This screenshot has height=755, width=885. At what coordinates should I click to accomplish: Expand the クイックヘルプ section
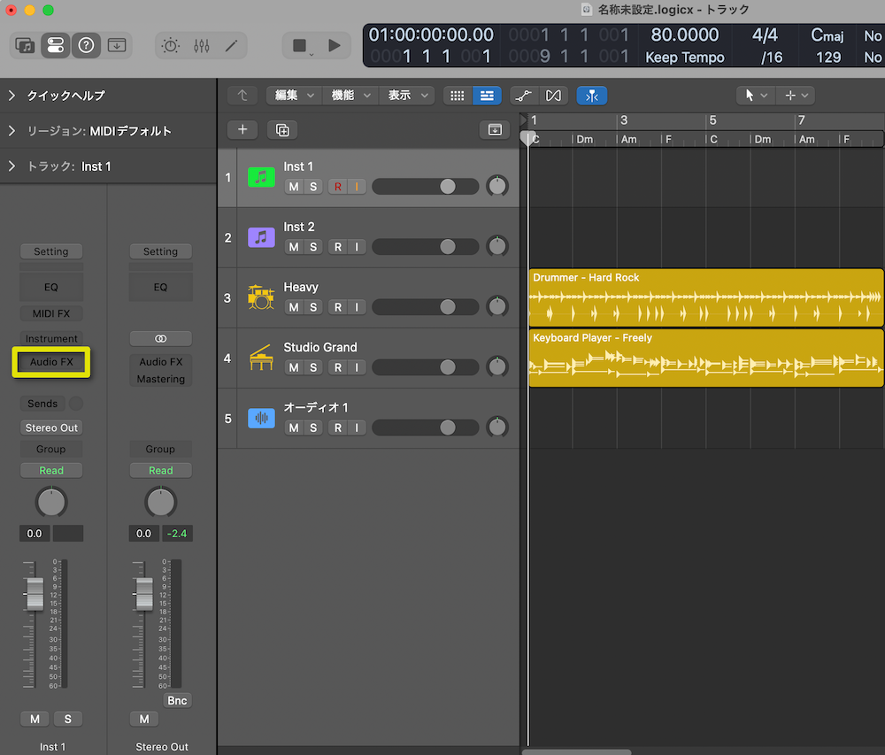click(12, 96)
